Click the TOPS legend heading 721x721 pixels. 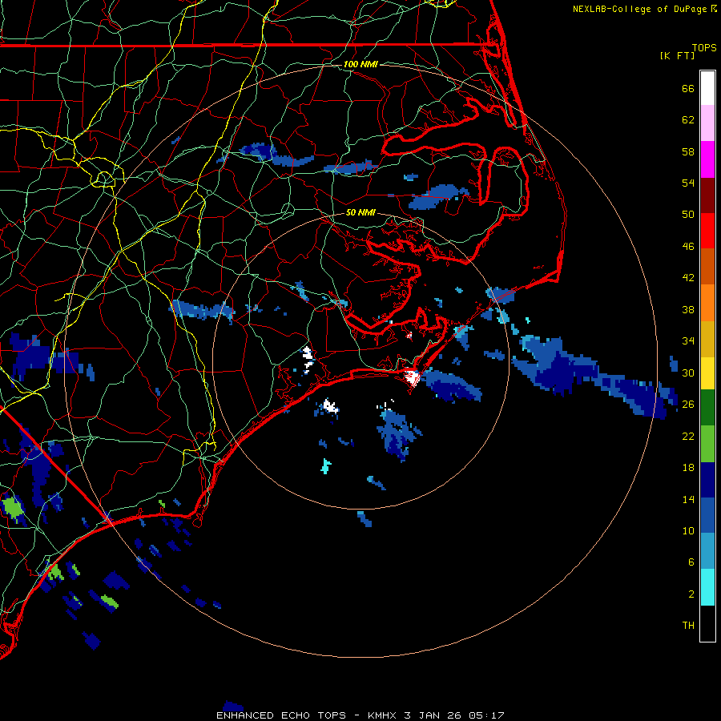(704, 47)
